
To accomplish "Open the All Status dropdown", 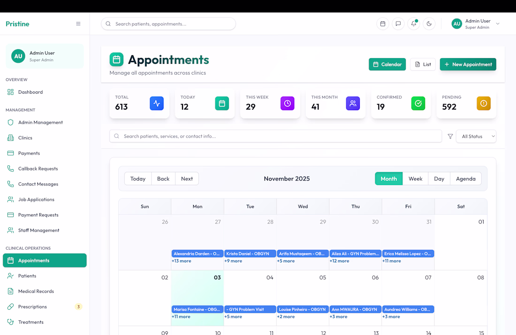I will coord(476,136).
